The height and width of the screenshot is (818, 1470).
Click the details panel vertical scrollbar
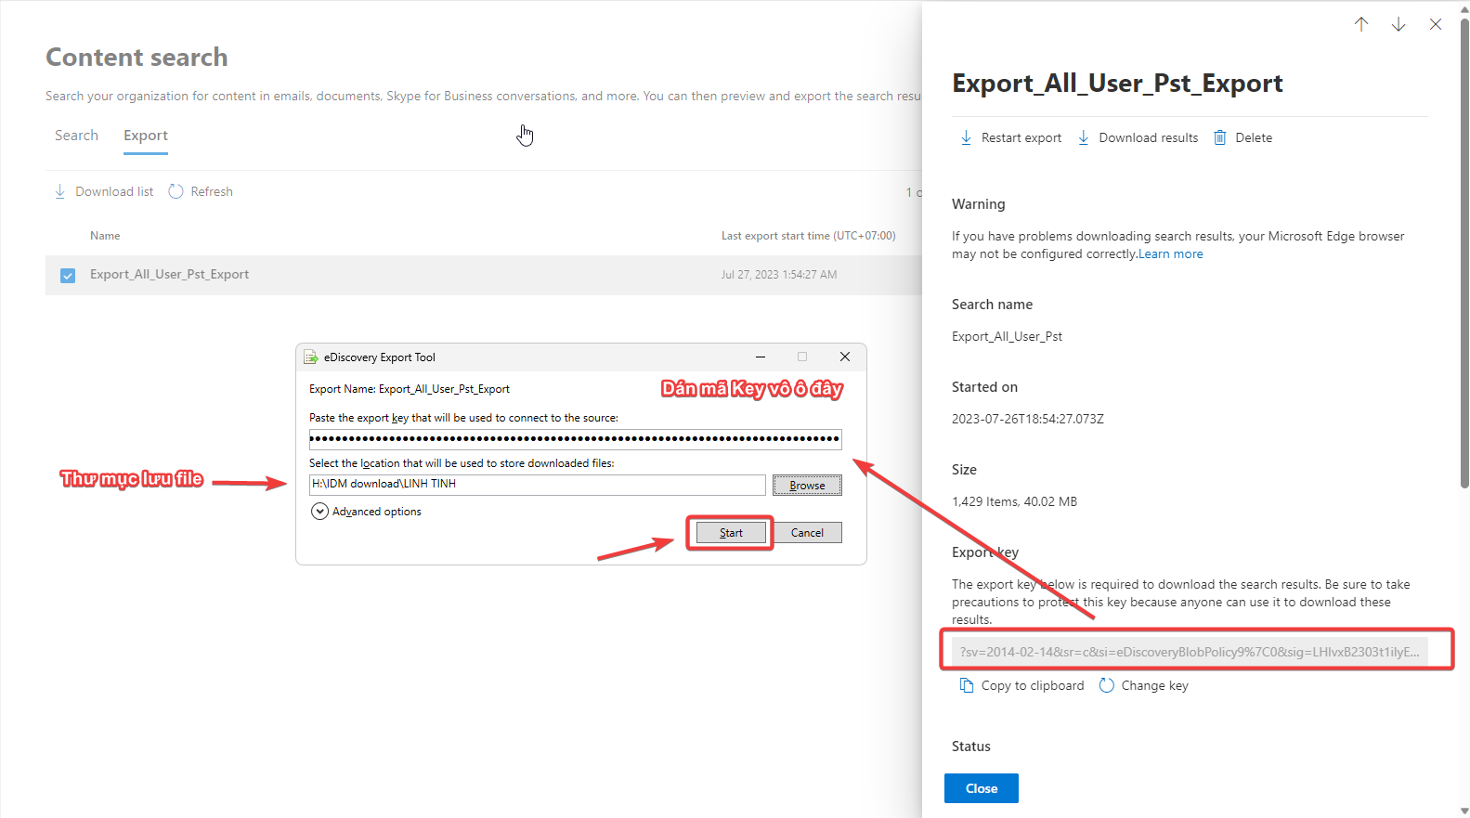point(1464,251)
